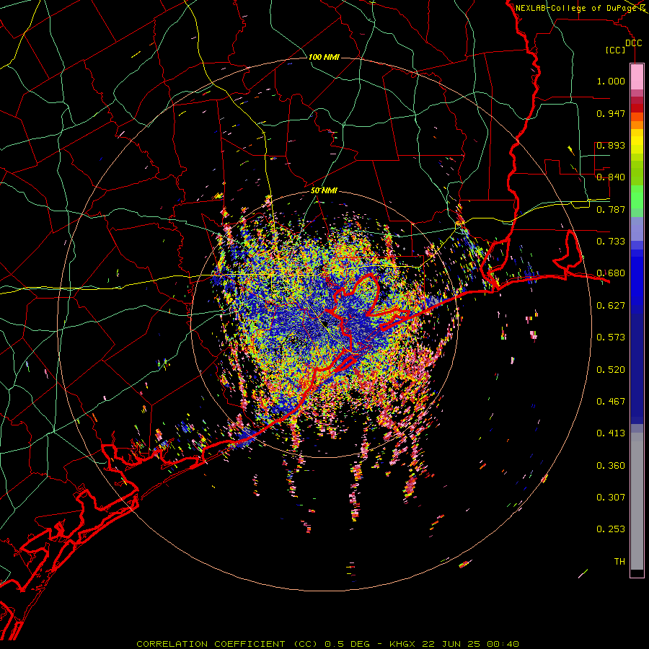Pick the lavender swatch beside 0.733

(637, 229)
